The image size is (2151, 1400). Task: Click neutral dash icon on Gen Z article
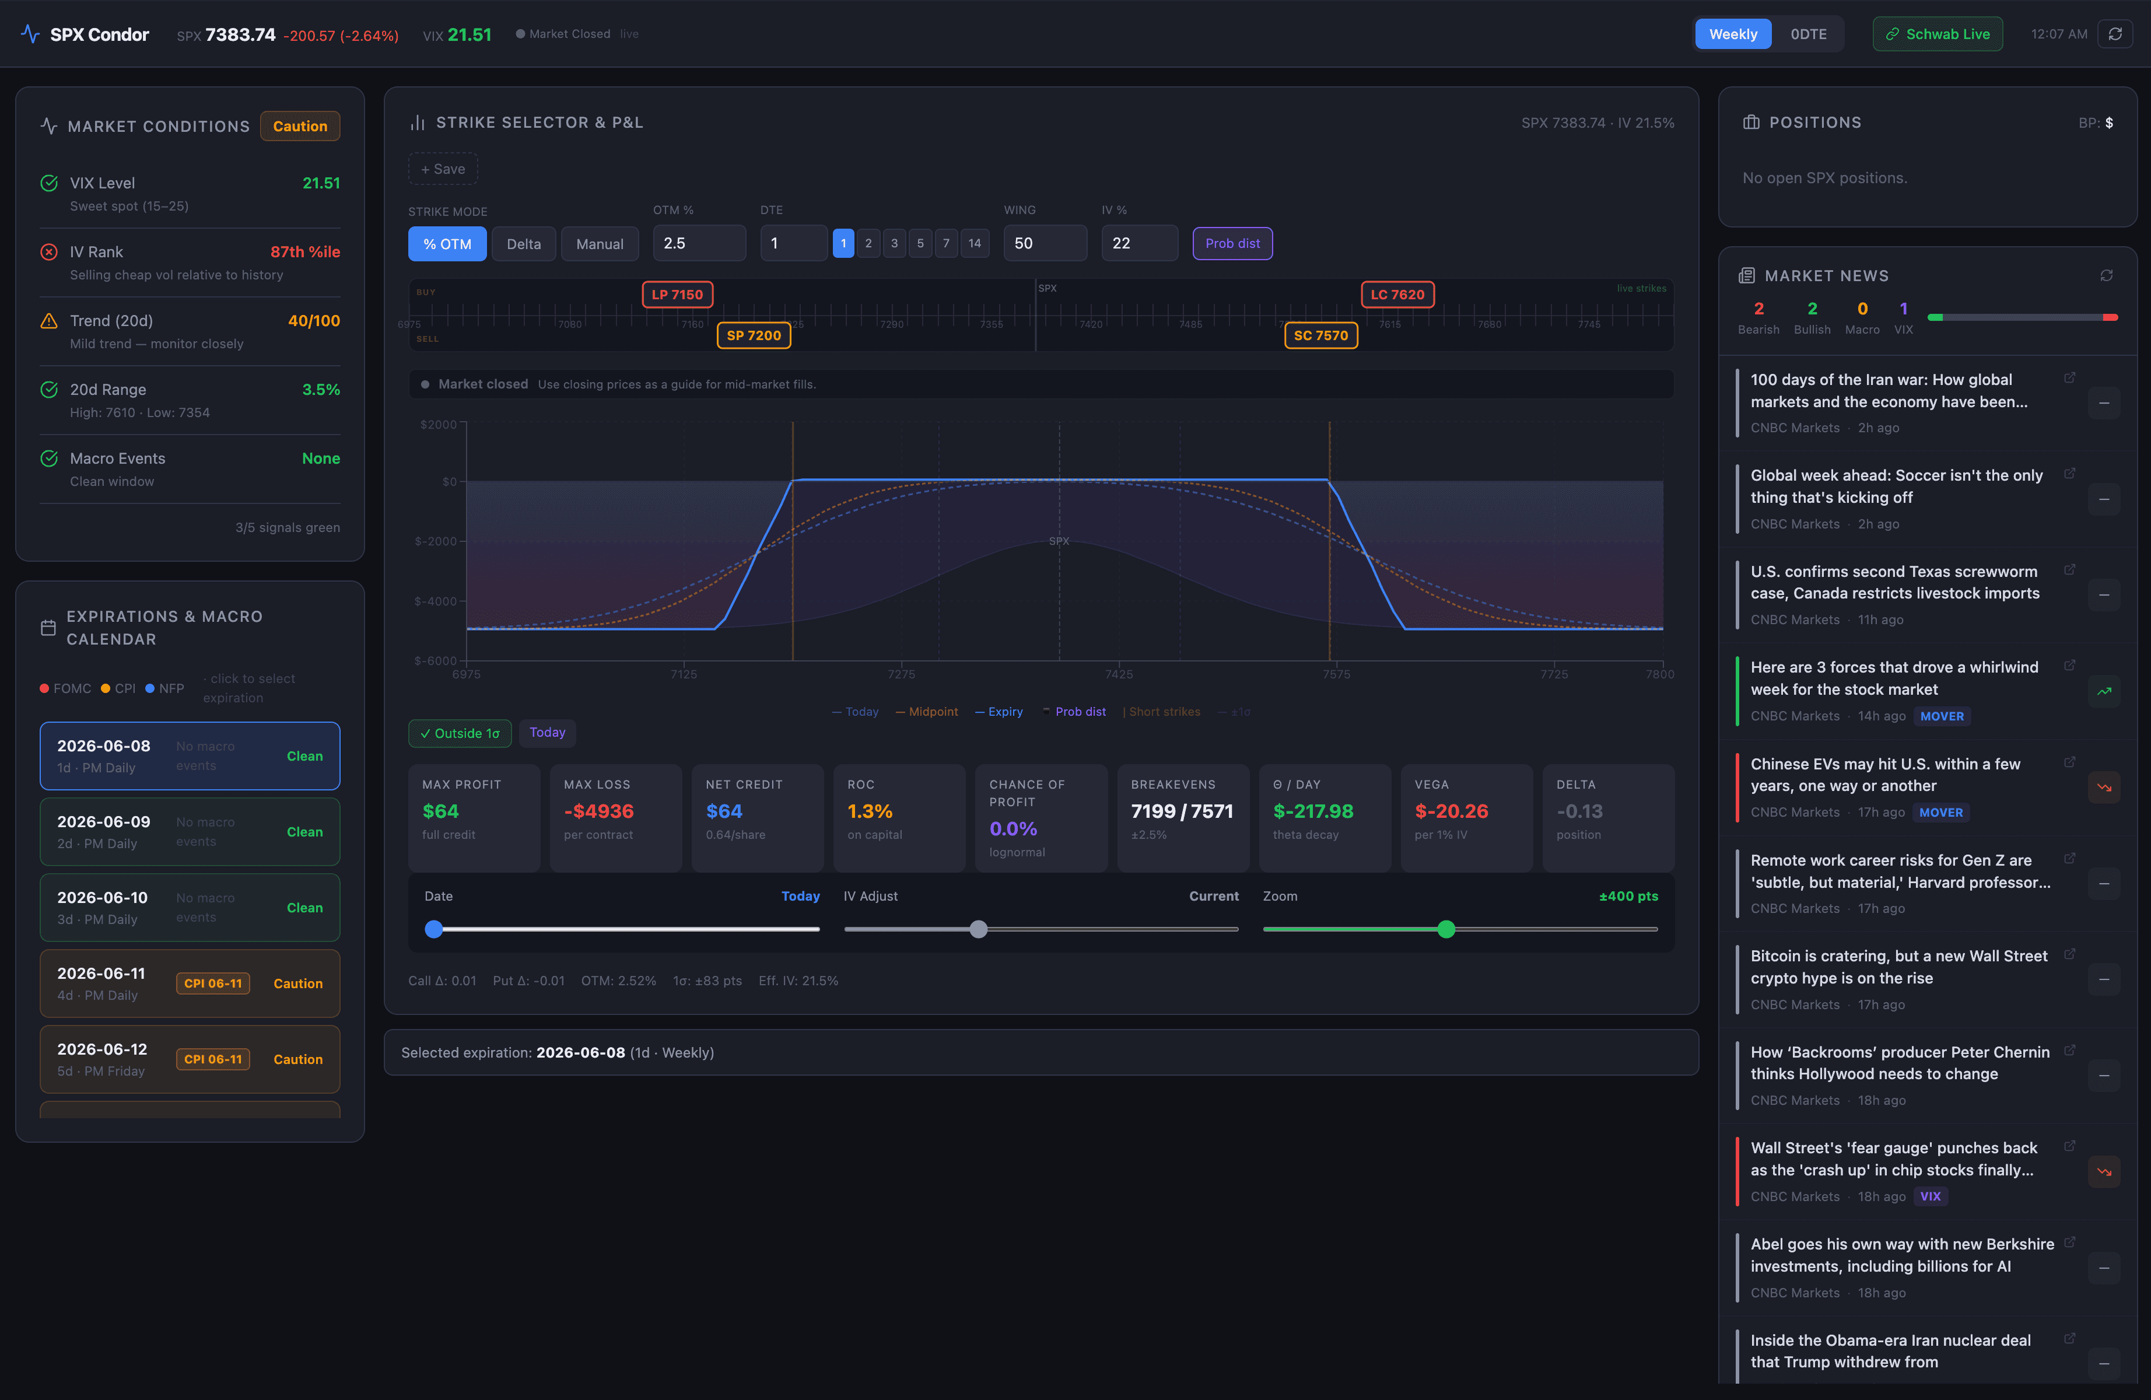pyautogui.click(x=2104, y=884)
